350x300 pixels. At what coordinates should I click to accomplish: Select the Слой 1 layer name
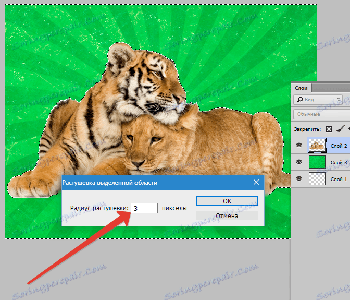coord(339,179)
